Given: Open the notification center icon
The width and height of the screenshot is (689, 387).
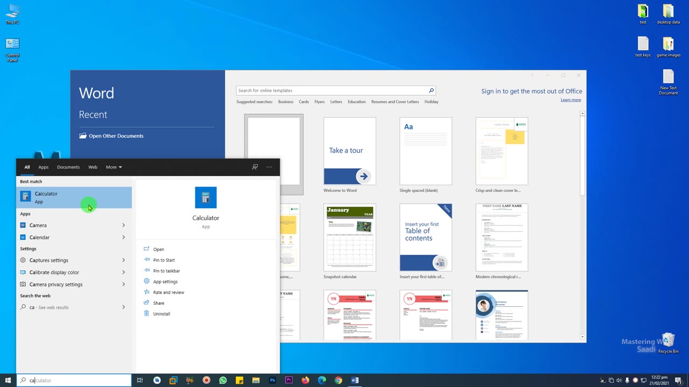Looking at the screenshot, I should 678,381.
